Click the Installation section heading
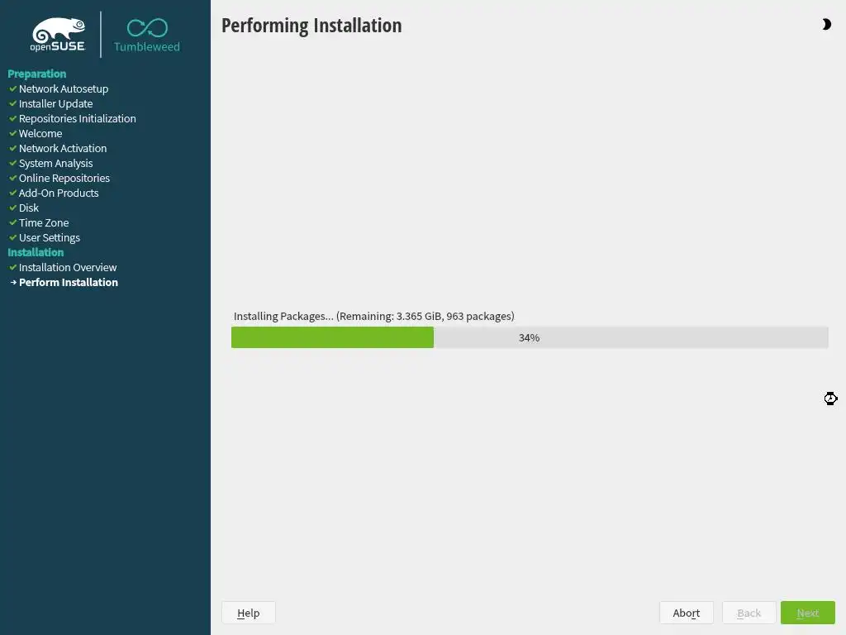The height and width of the screenshot is (635, 846). [36, 252]
